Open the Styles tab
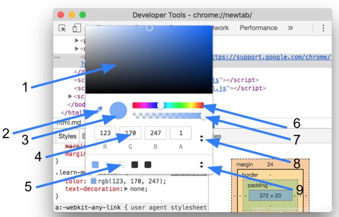This screenshot has width=339, height=217. click(67, 136)
